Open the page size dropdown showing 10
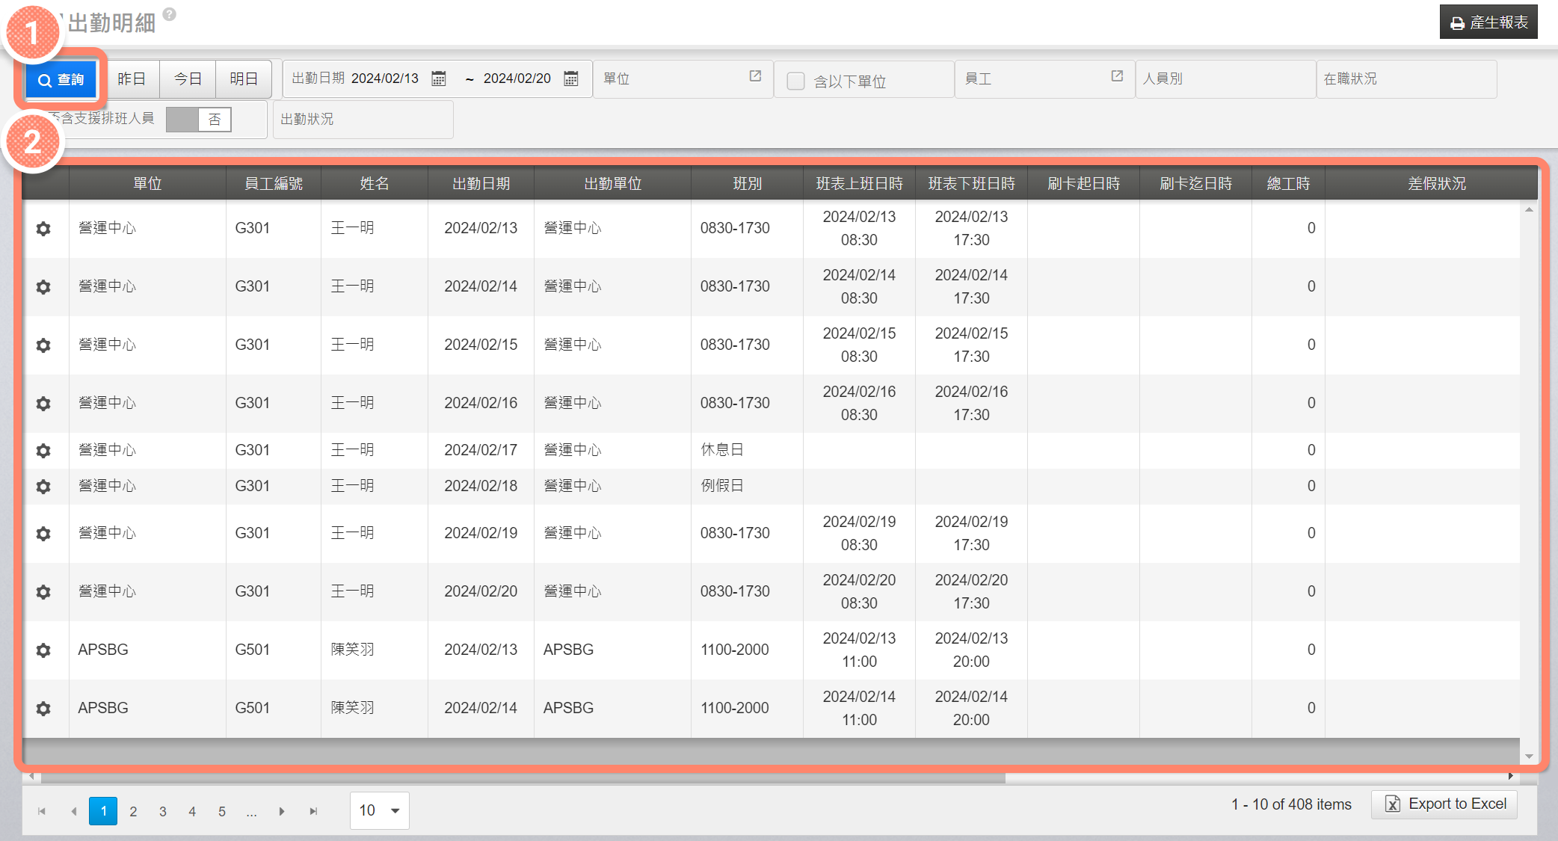 click(379, 810)
